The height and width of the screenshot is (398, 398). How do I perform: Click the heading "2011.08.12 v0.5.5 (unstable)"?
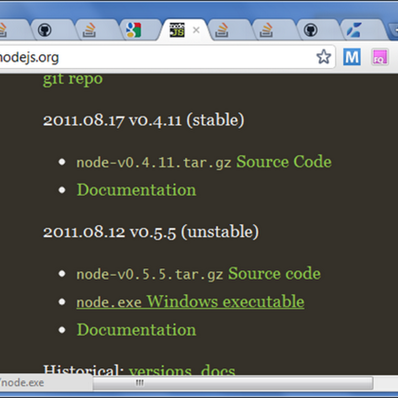(x=151, y=232)
